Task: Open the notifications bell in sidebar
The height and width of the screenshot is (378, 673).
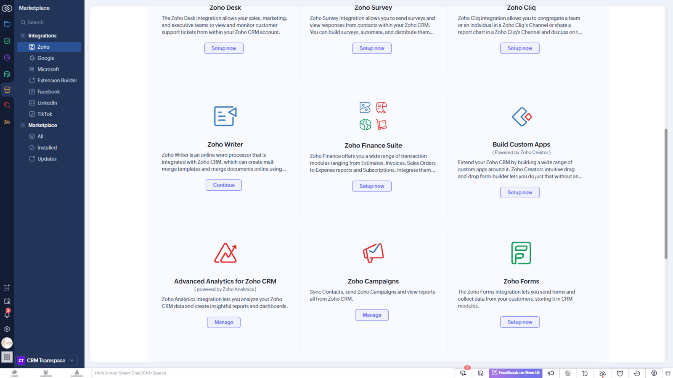Action: [7, 315]
